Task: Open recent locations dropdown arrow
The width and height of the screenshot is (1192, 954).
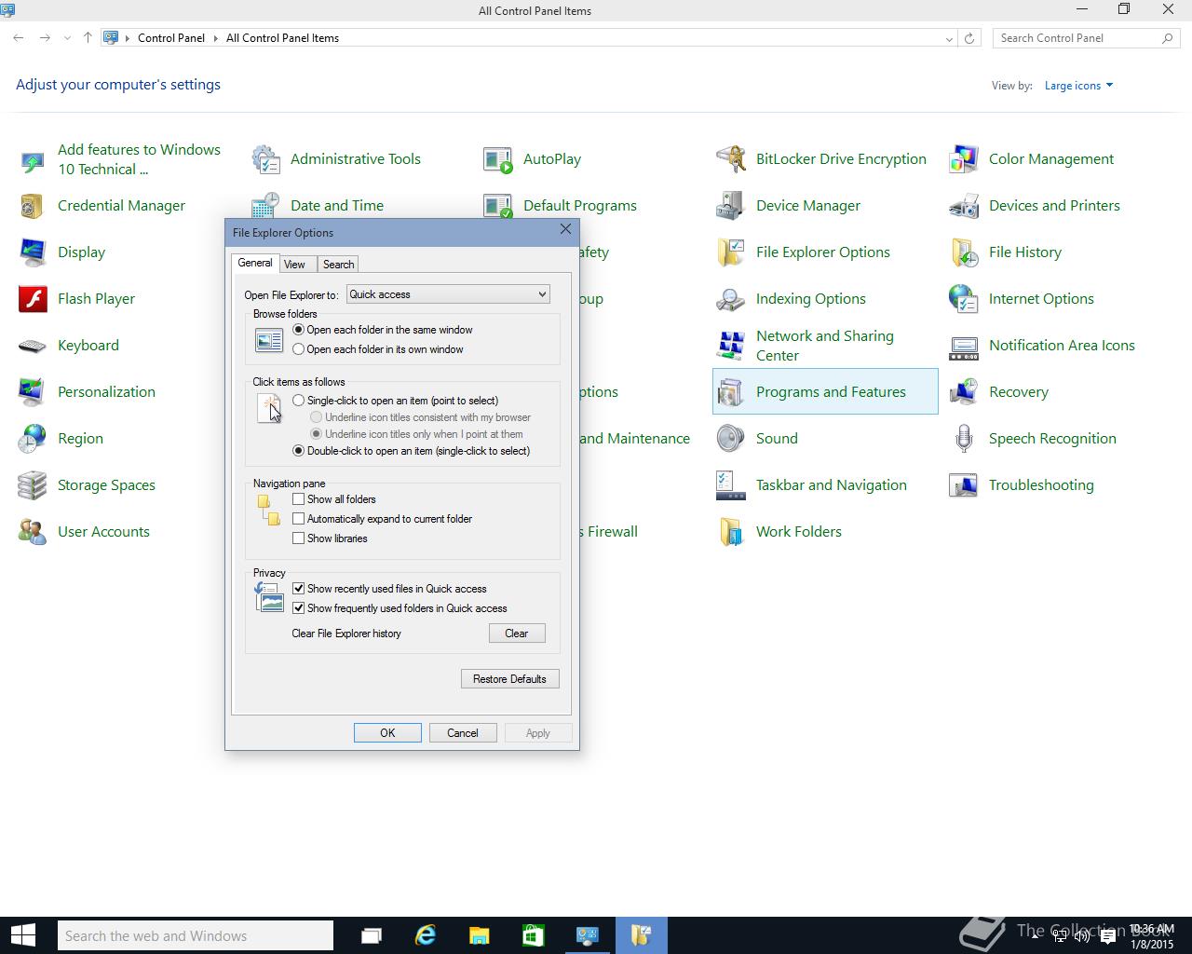Action: 67,38
